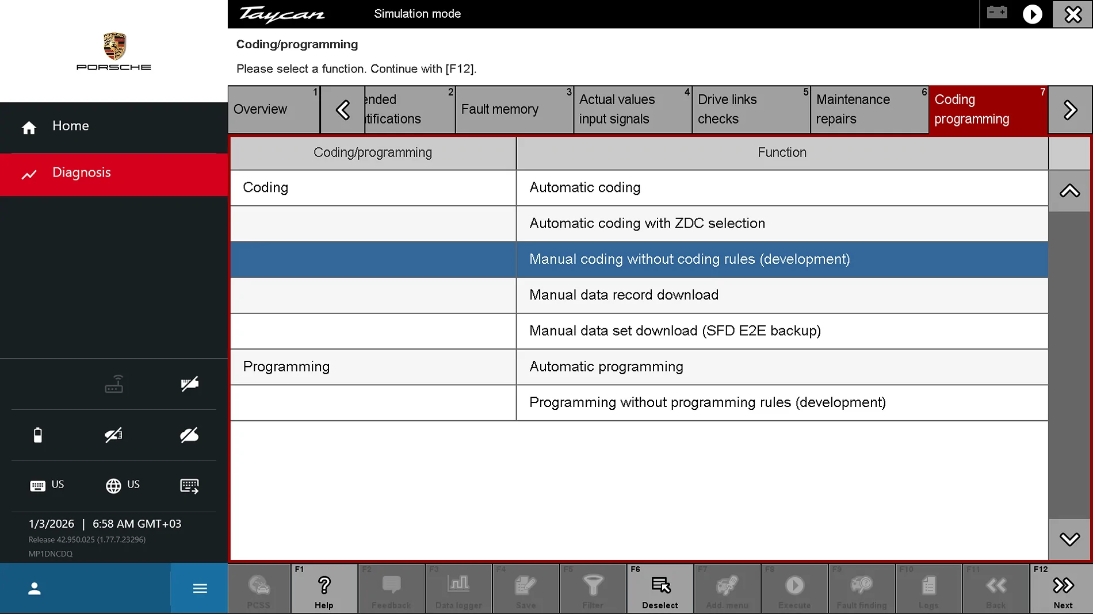Click the Deselect icon in function bar

660,585
